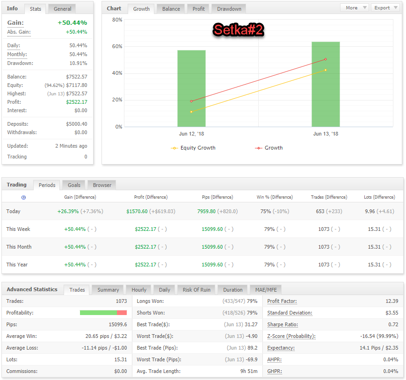Click the Drawdown value 10.91%
406x380 pixels.
click(x=78, y=64)
